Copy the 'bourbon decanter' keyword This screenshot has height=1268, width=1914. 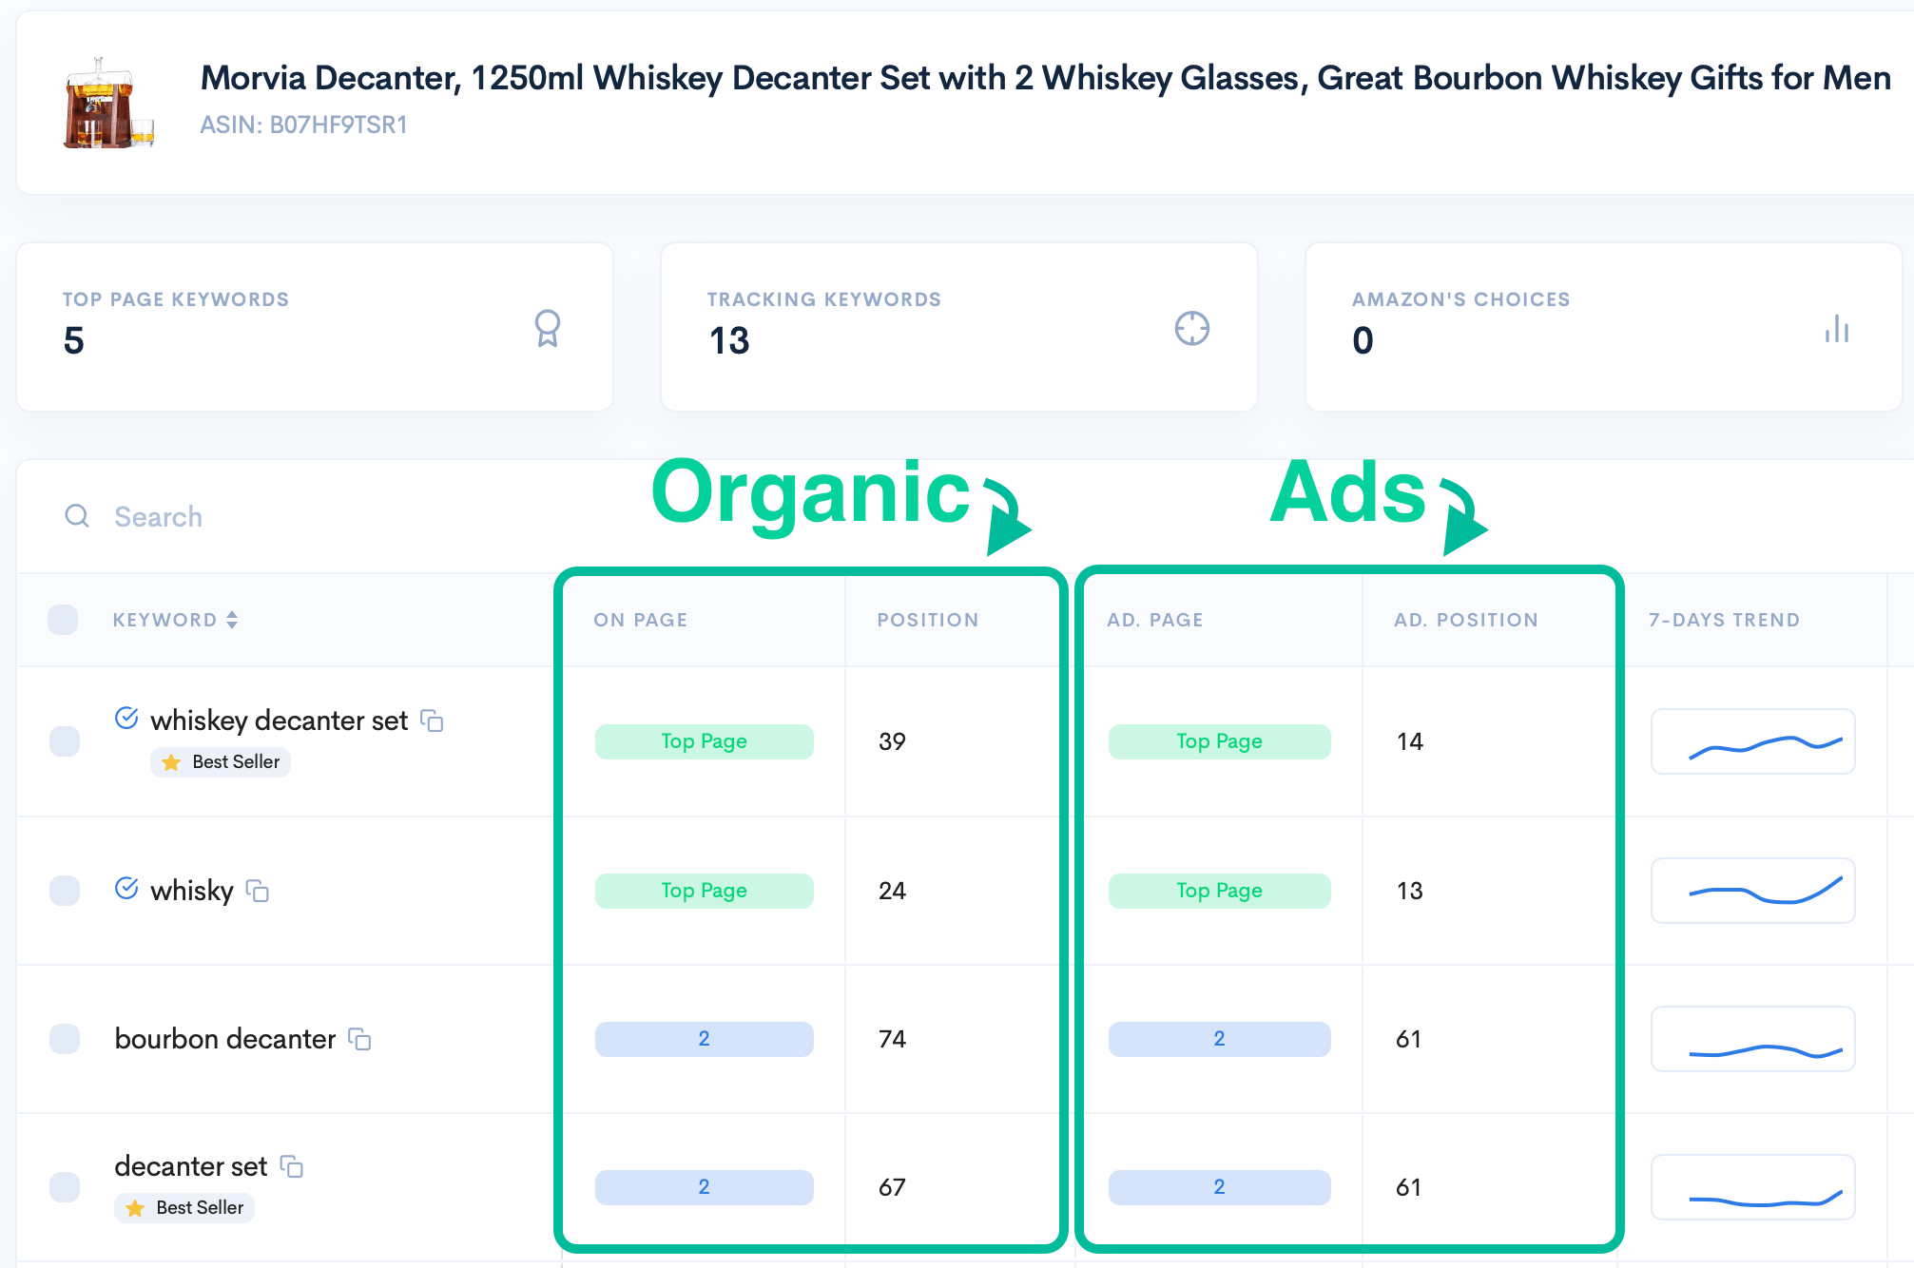(359, 1039)
